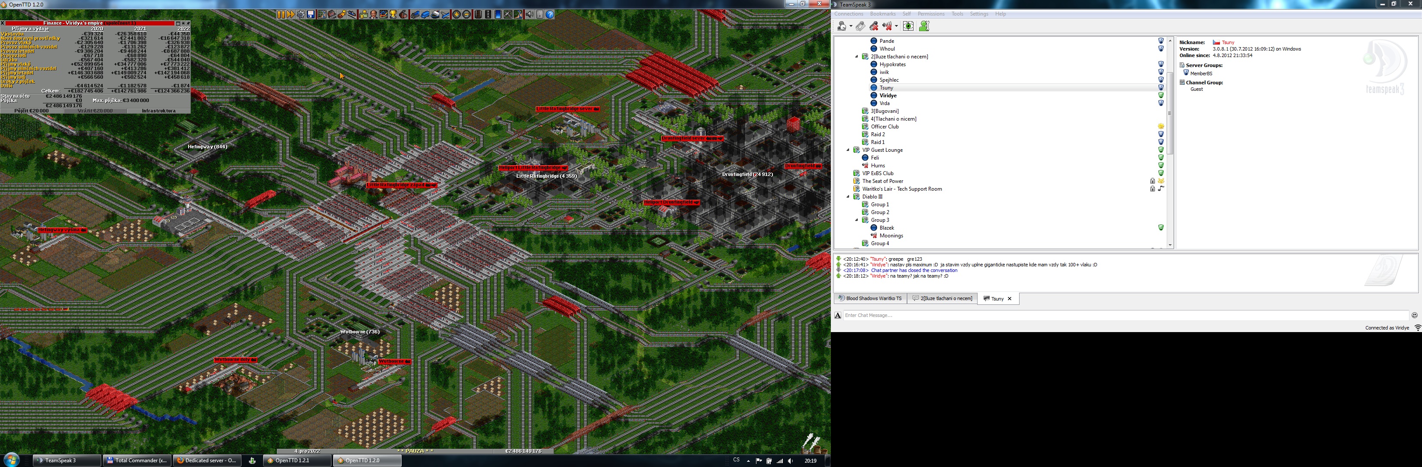Screen dimensions: 1422x467
Task: Open industry directory icon
Action: 403,14
